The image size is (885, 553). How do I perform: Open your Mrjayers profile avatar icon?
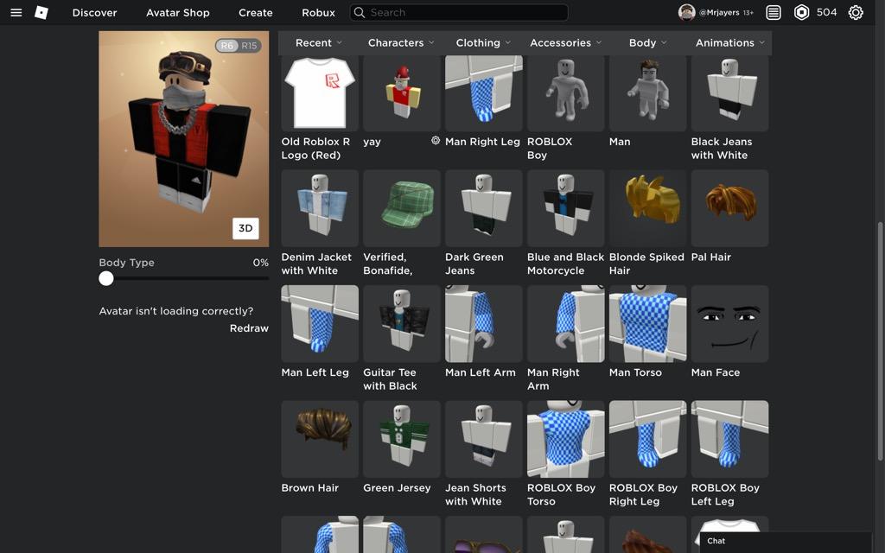click(x=686, y=12)
